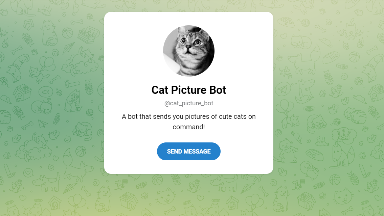
Task: Select the Cat Picture Bot title text
Action: [189, 90]
